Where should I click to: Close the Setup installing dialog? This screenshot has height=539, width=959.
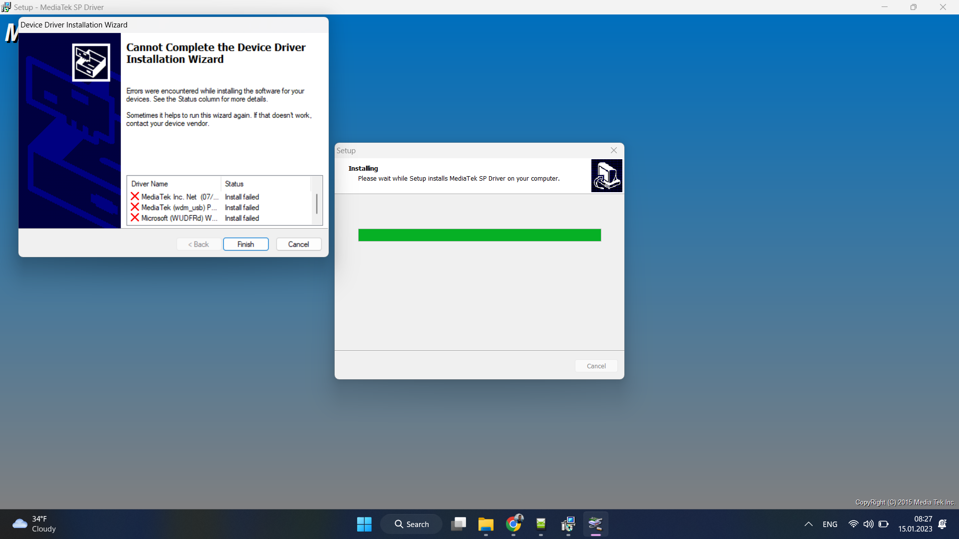point(614,150)
